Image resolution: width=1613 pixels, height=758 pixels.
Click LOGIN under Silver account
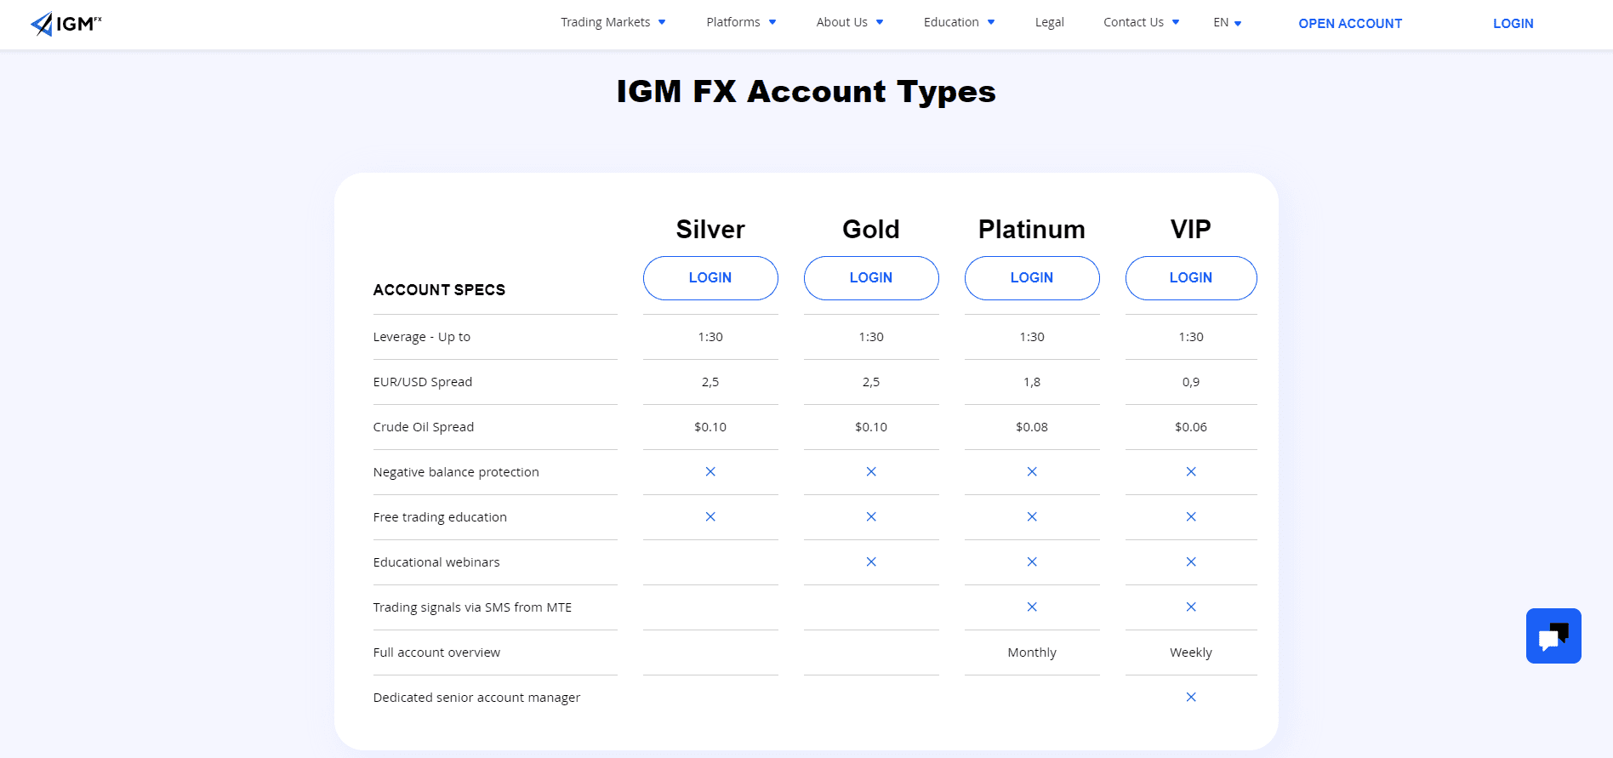(710, 278)
